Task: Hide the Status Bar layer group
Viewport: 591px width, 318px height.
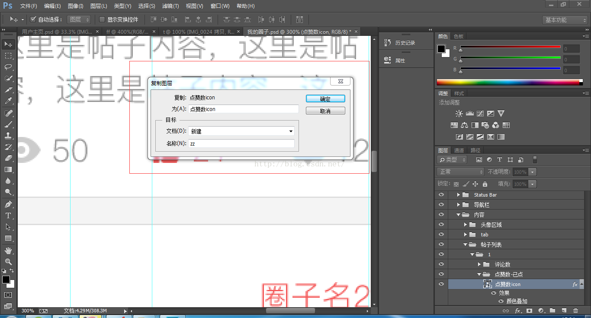Action: tap(441, 195)
